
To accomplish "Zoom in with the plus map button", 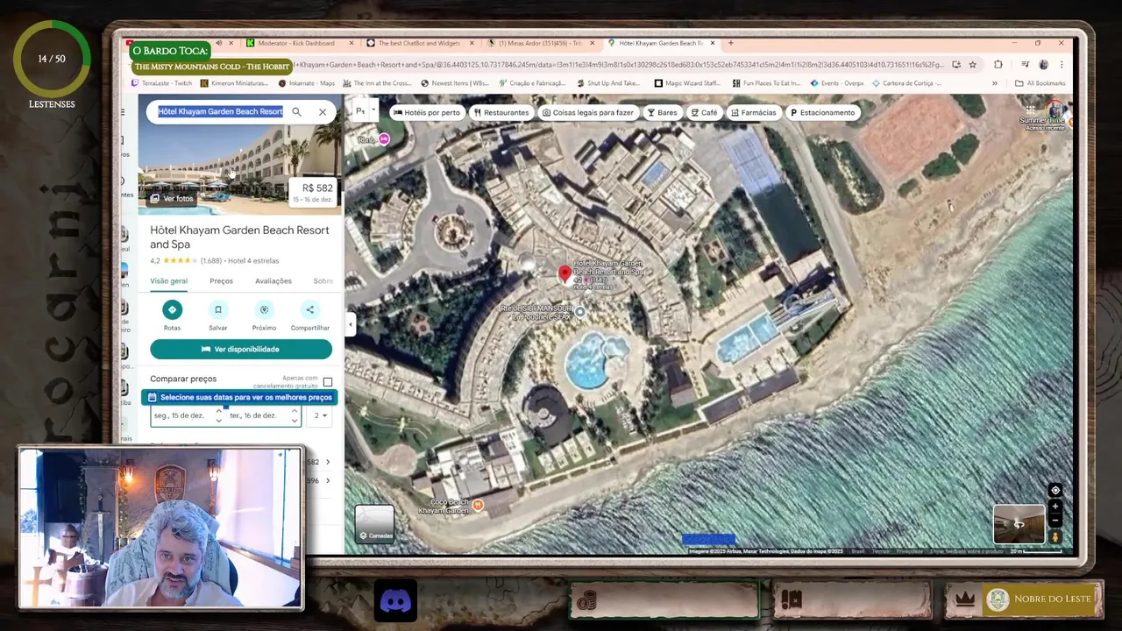I will (1055, 506).
